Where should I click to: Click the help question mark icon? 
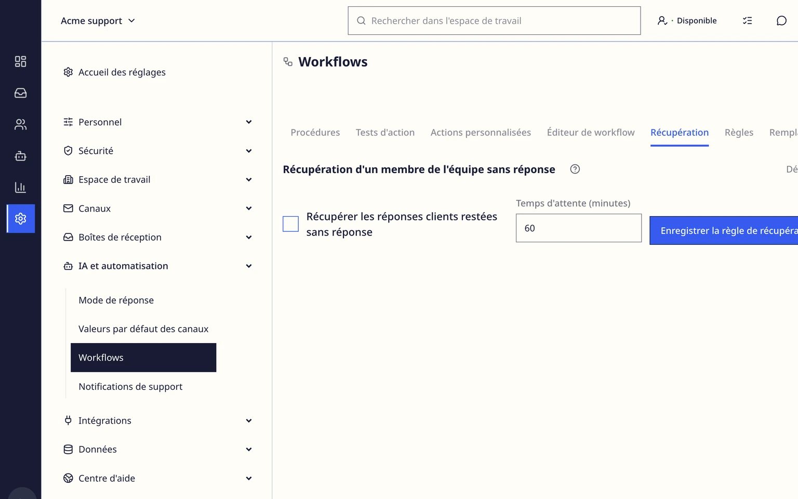[575, 169]
